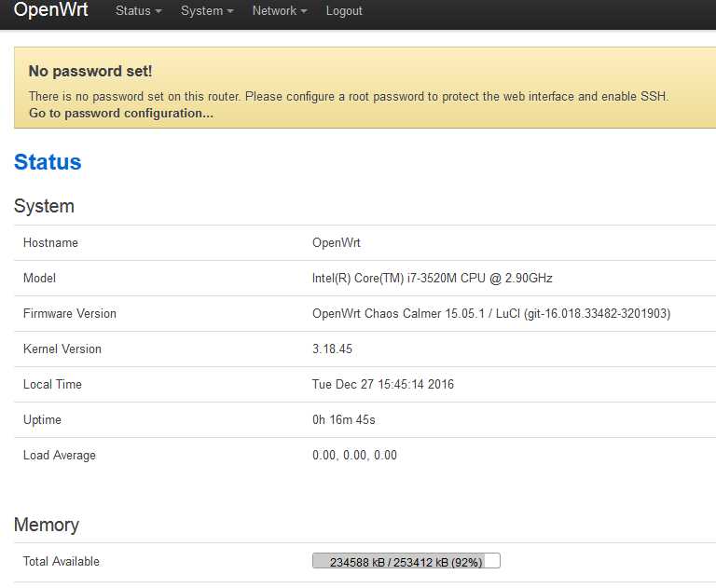Image resolution: width=716 pixels, height=588 pixels.
Task: Click the Firmware Version label
Action: (70, 314)
